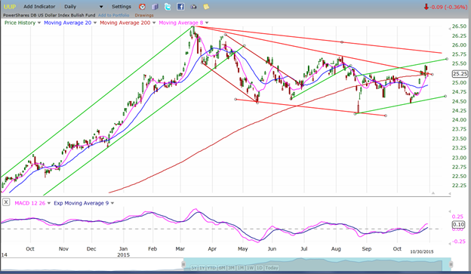Click the 10/30/2015 date label
Viewport: 471px width, 274px height.
coord(422,252)
